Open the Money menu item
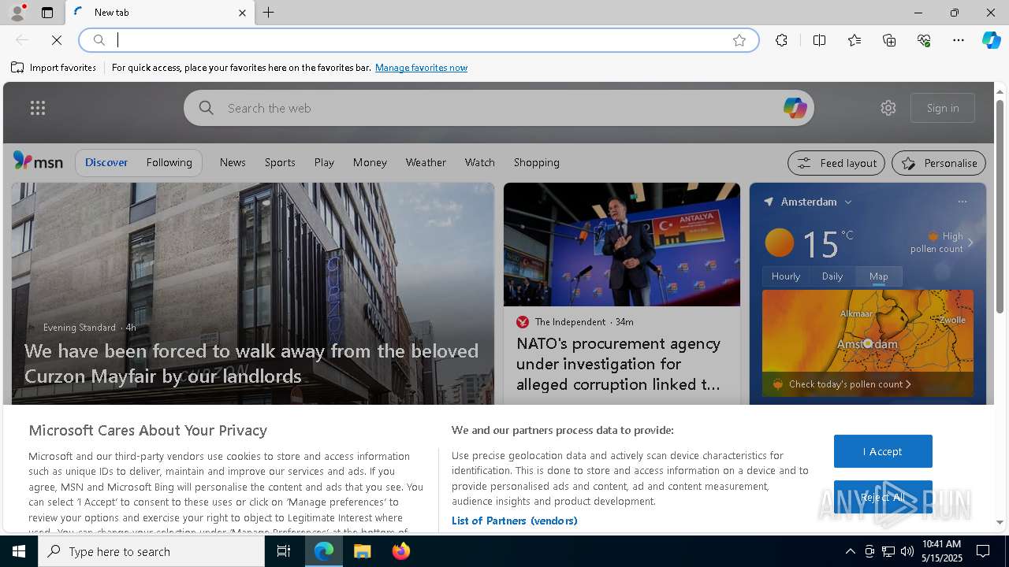 pos(370,162)
